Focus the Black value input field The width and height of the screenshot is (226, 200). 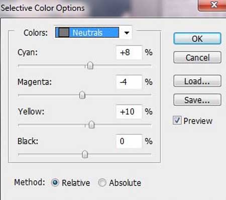pos(129,141)
